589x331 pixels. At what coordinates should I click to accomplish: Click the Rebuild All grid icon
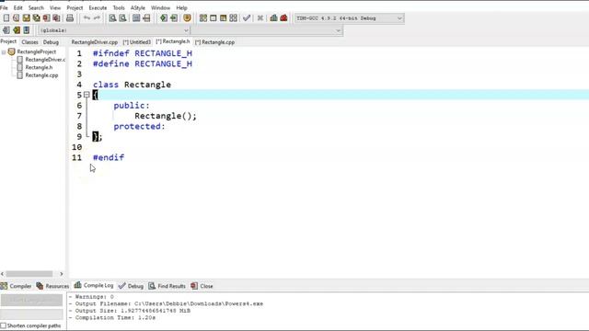click(x=233, y=18)
